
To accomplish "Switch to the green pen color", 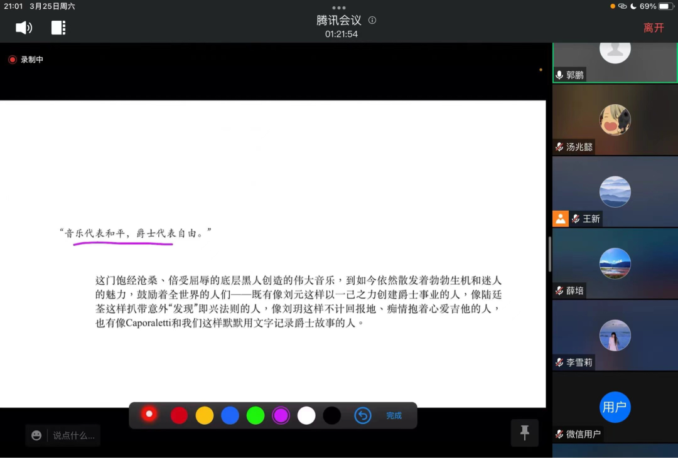I will (x=256, y=415).
